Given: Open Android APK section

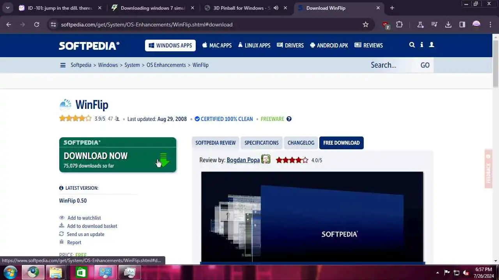Looking at the screenshot, I should point(329,45).
